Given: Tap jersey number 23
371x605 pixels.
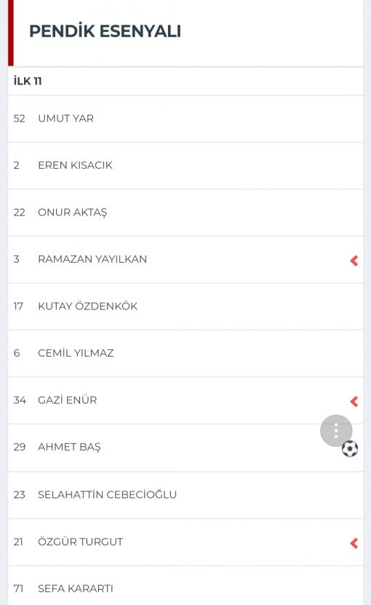Looking at the screenshot, I should pyautogui.click(x=20, y=494).
